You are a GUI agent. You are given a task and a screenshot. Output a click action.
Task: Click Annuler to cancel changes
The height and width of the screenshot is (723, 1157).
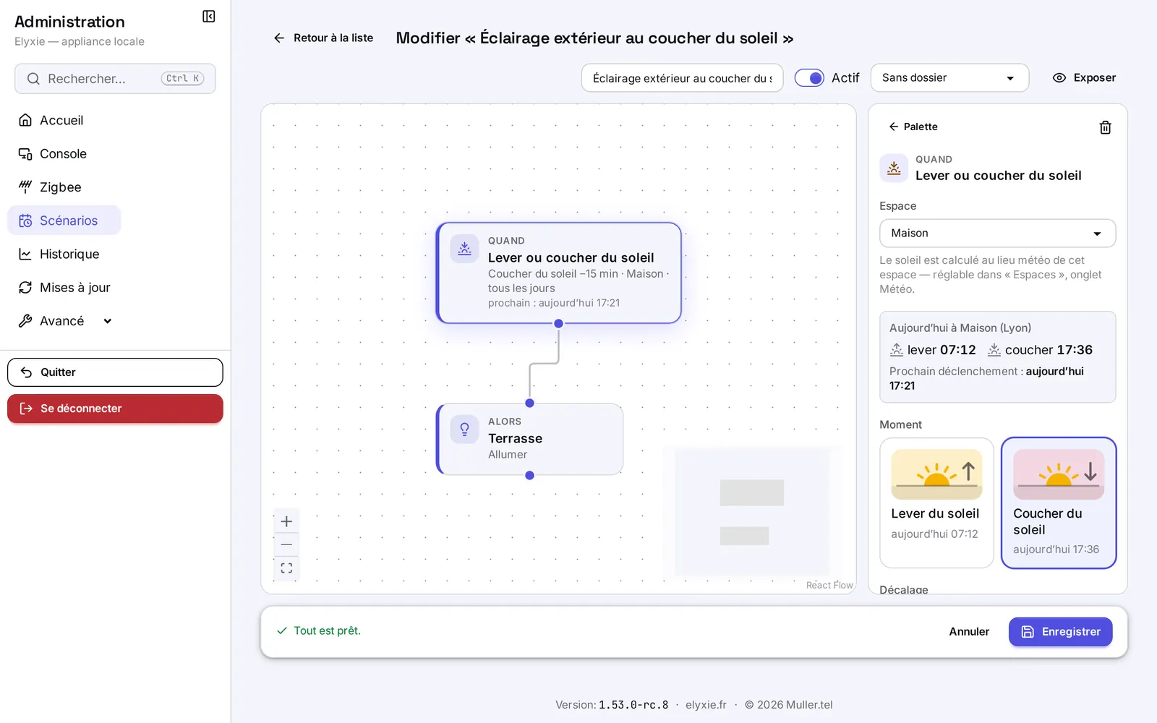point(969,632)
